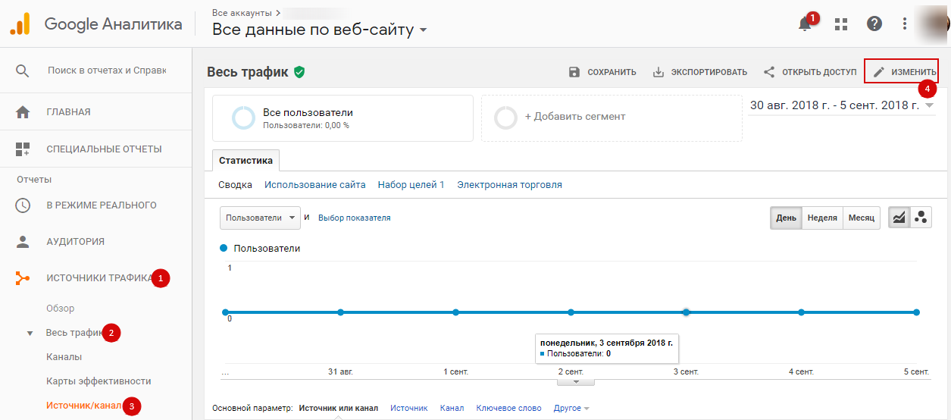The height and width of the screenshot is (420, 951).
Task: Switch to Использование сайта tab
Action: tap(315, 185)
